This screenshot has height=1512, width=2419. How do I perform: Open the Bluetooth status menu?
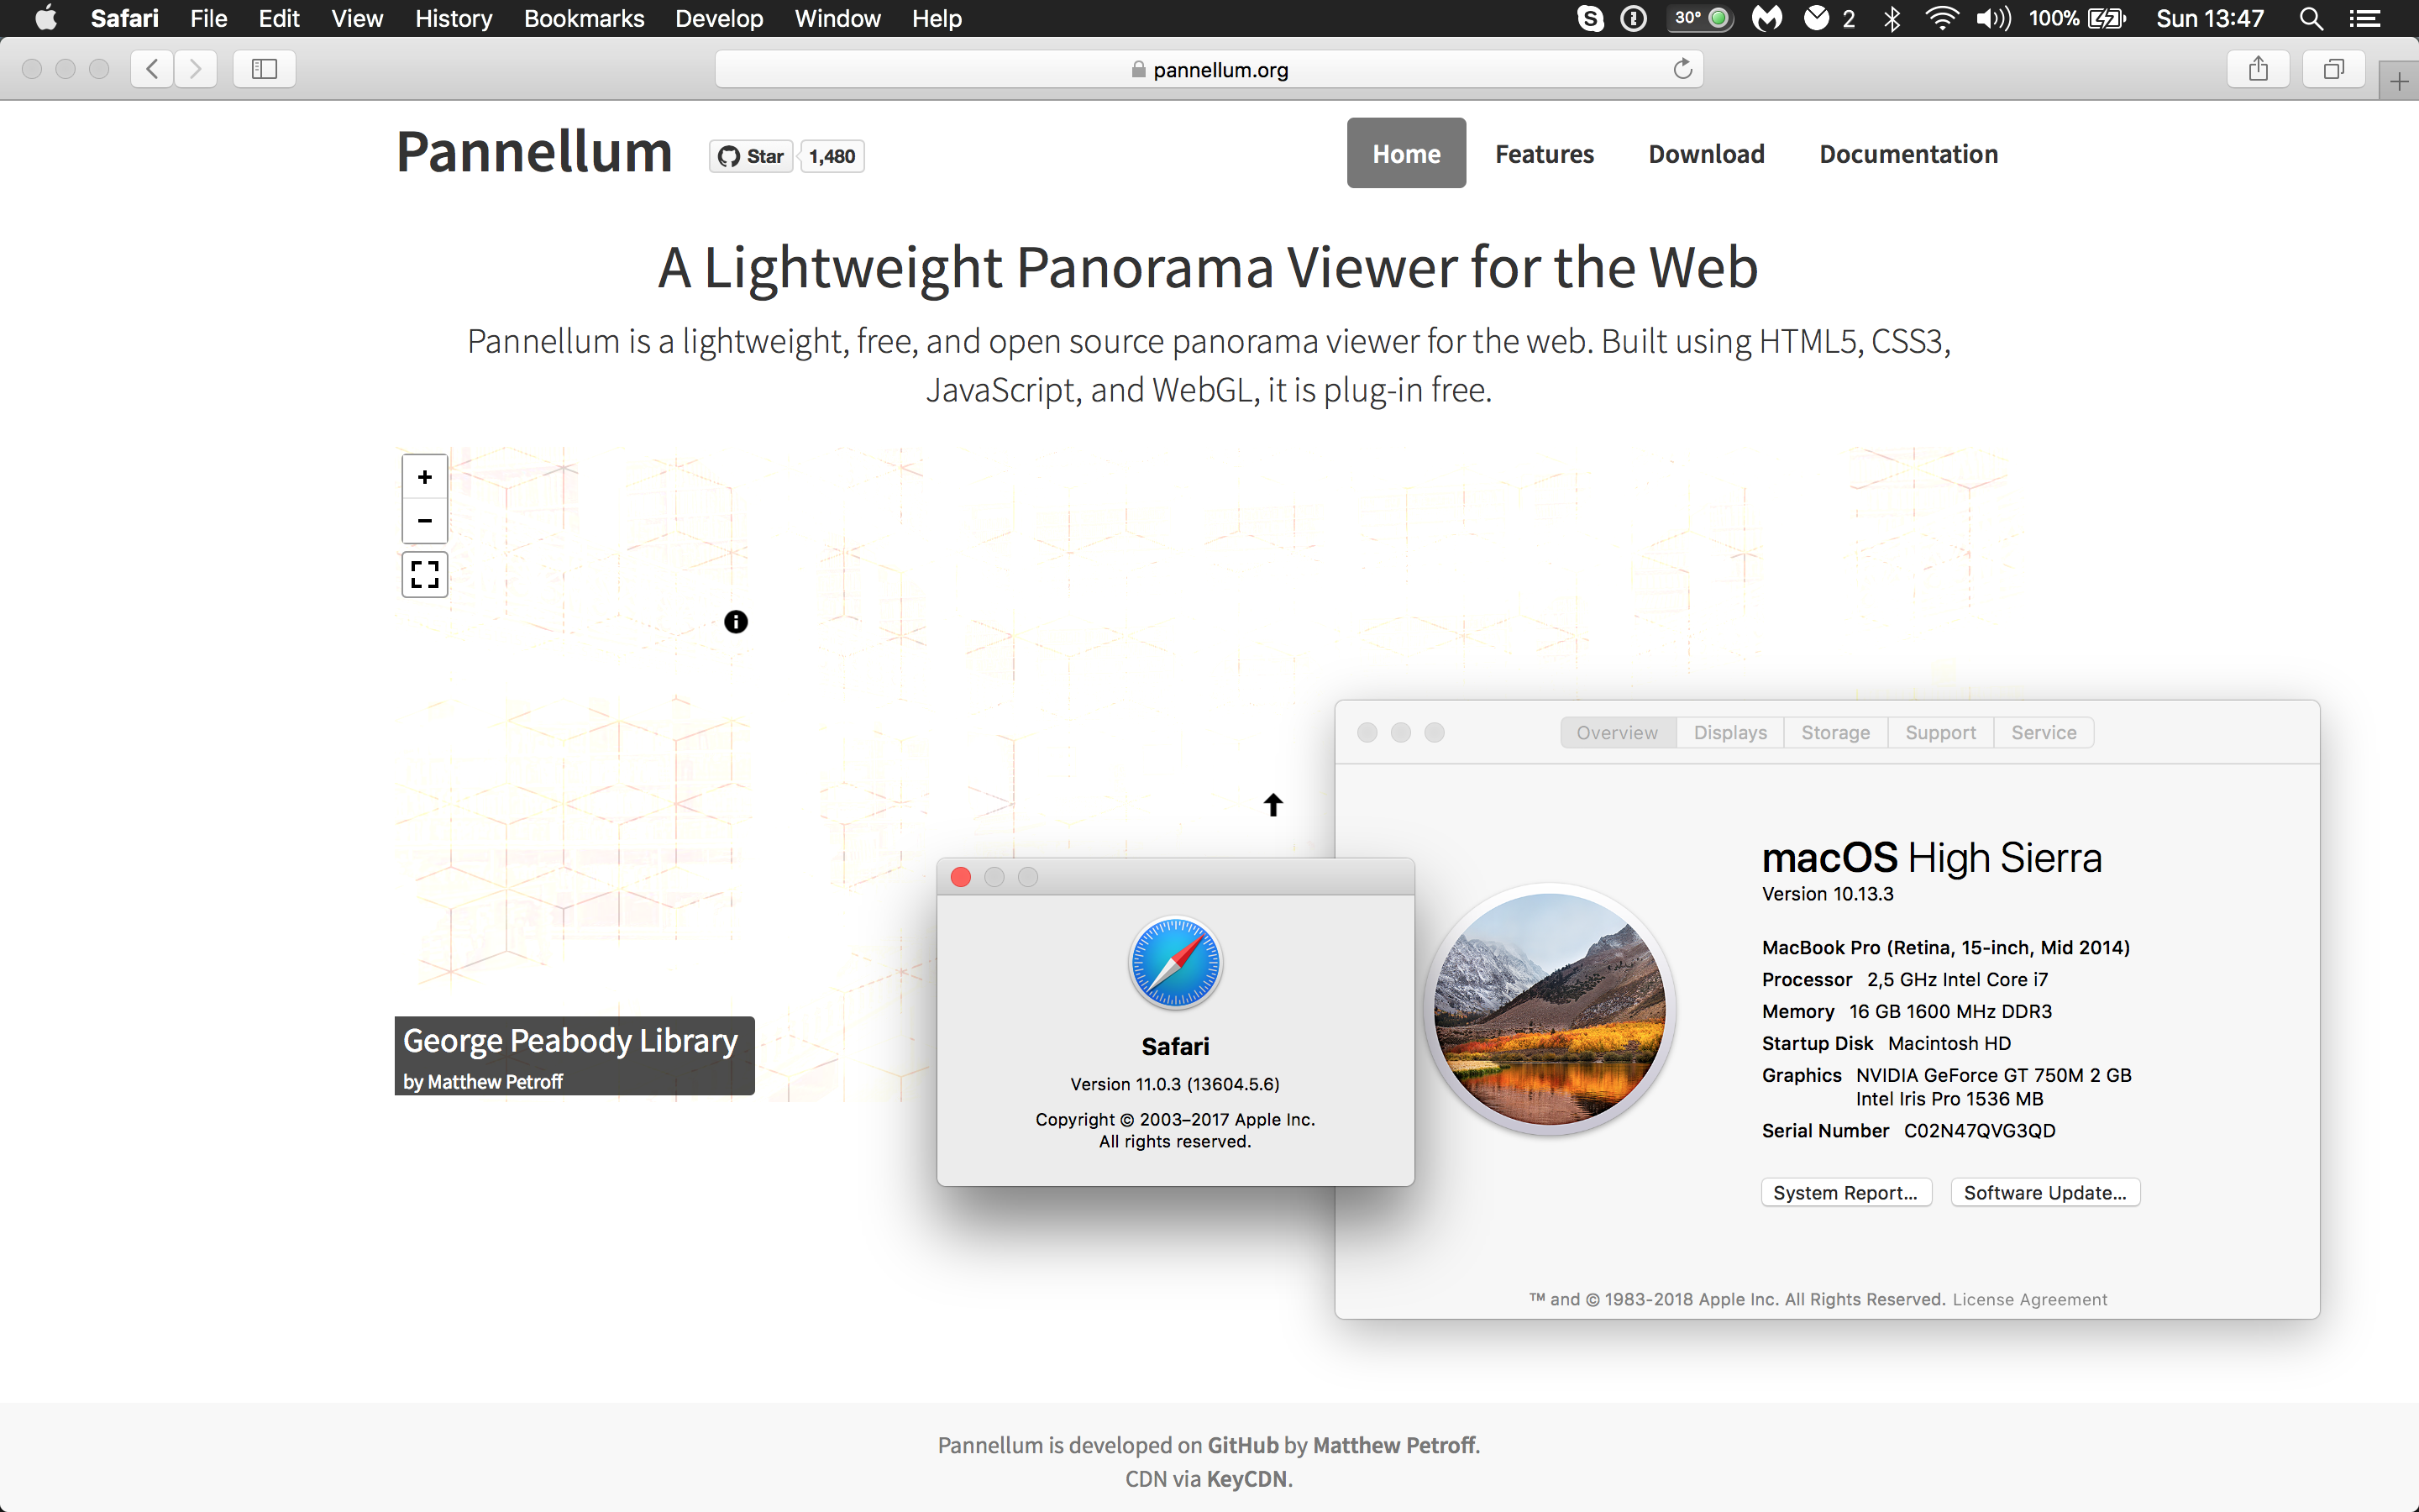(x=1892, y=18)
